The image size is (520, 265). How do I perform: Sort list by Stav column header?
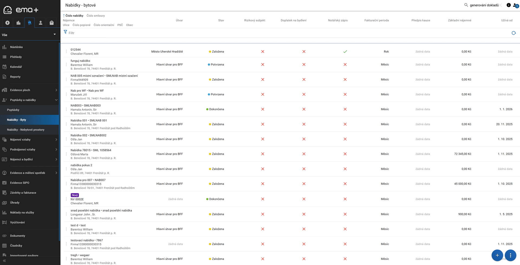tap(221, 20)
